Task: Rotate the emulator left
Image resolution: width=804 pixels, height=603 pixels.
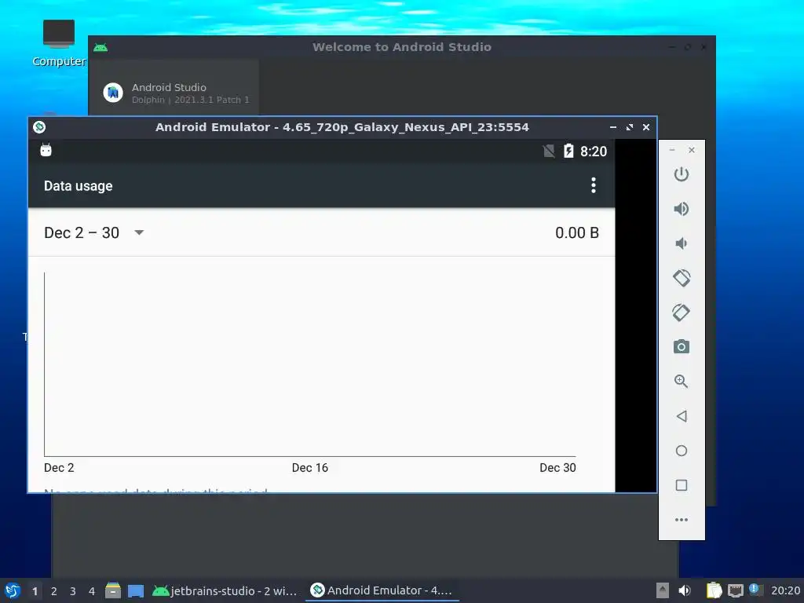Action: click(682, 278)
